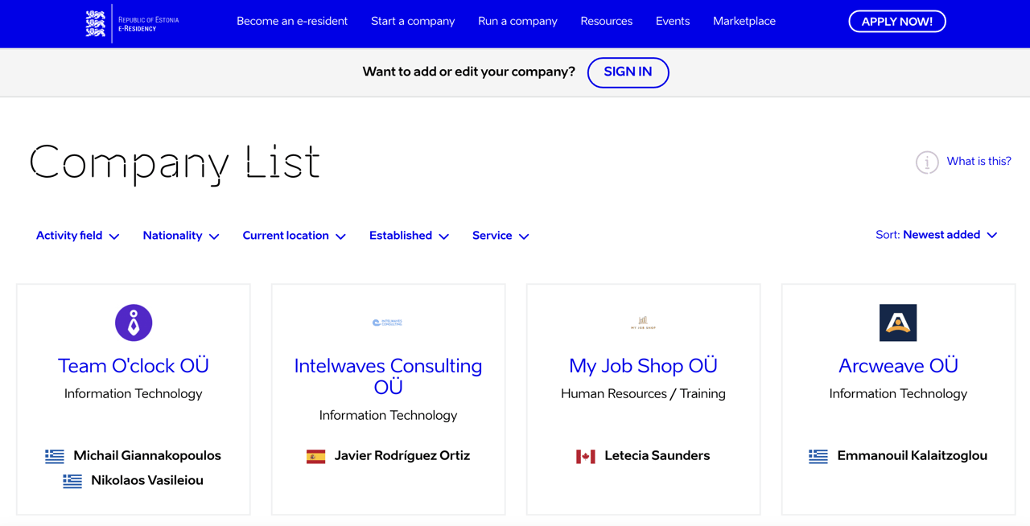
Task: Visit the Marketplace nav item
Action: coord(744,22)
